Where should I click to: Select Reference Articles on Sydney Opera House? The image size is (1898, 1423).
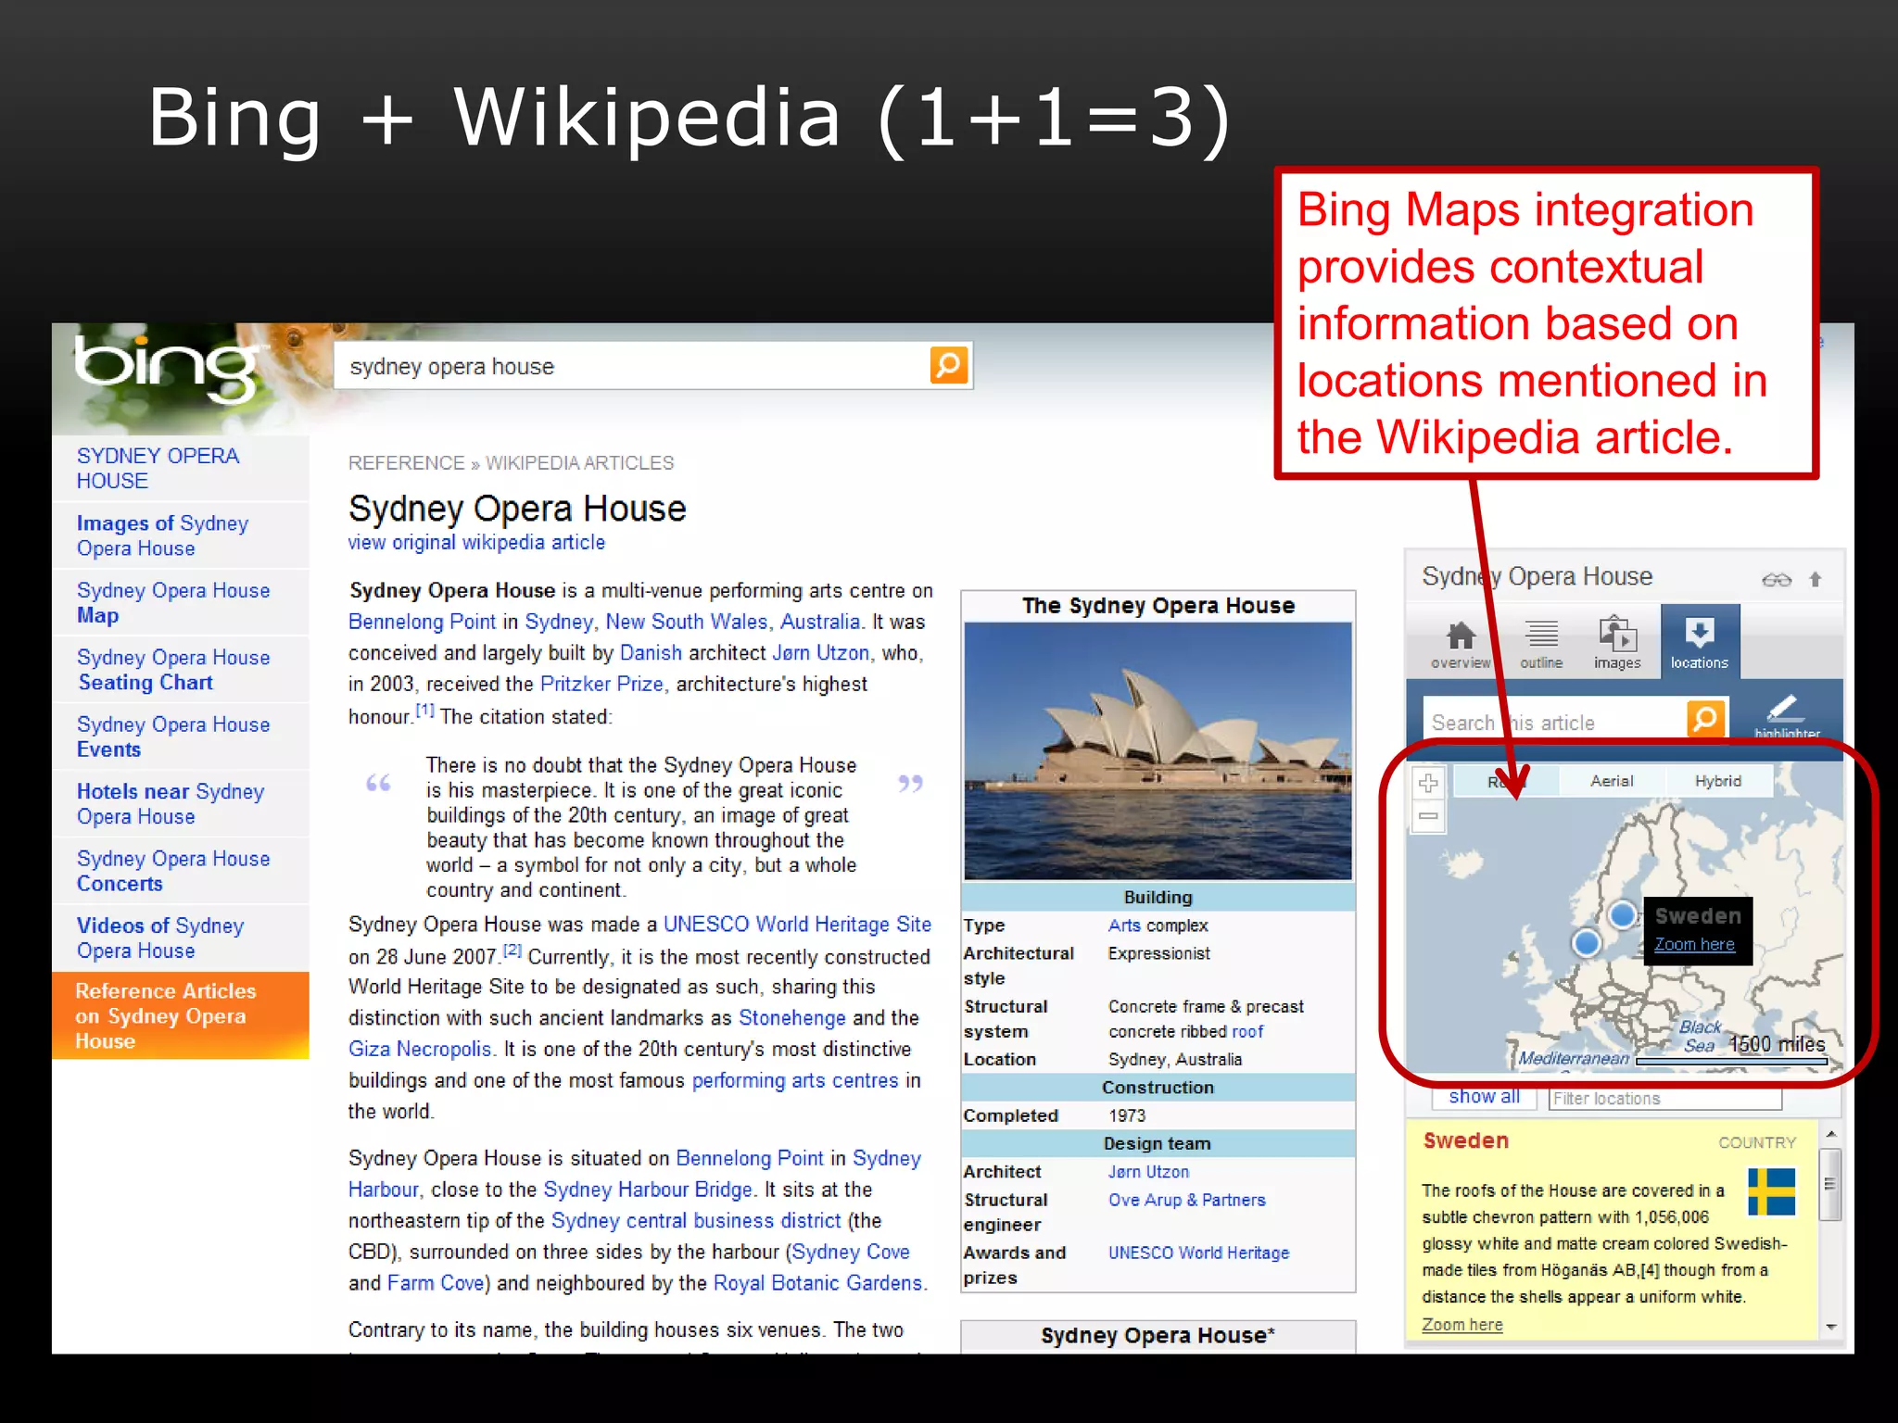coord(181,1015)
